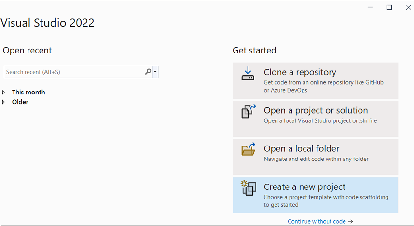Click the arrow after Continue without code
Image resolution: width=414 pixels, height=226 pixels.
pyautogui.click(x=350, y=222)
